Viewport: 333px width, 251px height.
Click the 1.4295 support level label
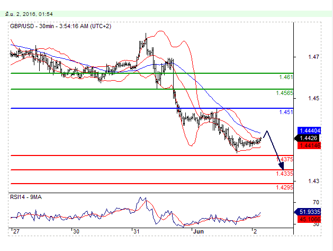284,187
